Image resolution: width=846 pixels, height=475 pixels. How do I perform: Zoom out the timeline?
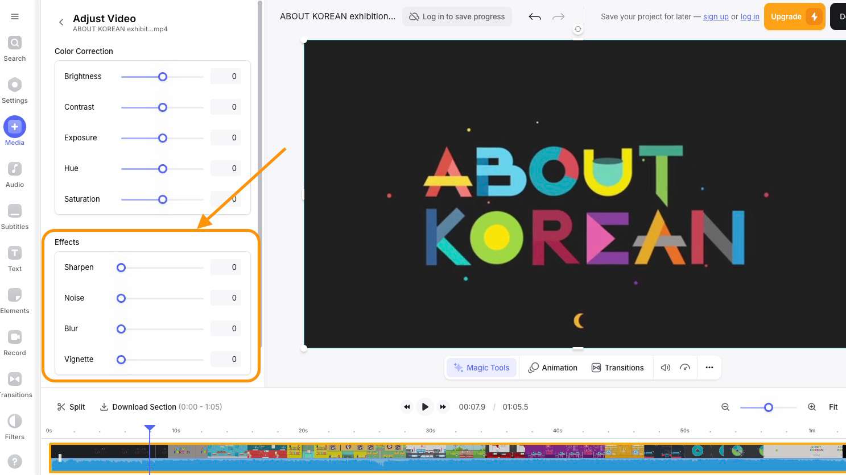coord(725,407)
